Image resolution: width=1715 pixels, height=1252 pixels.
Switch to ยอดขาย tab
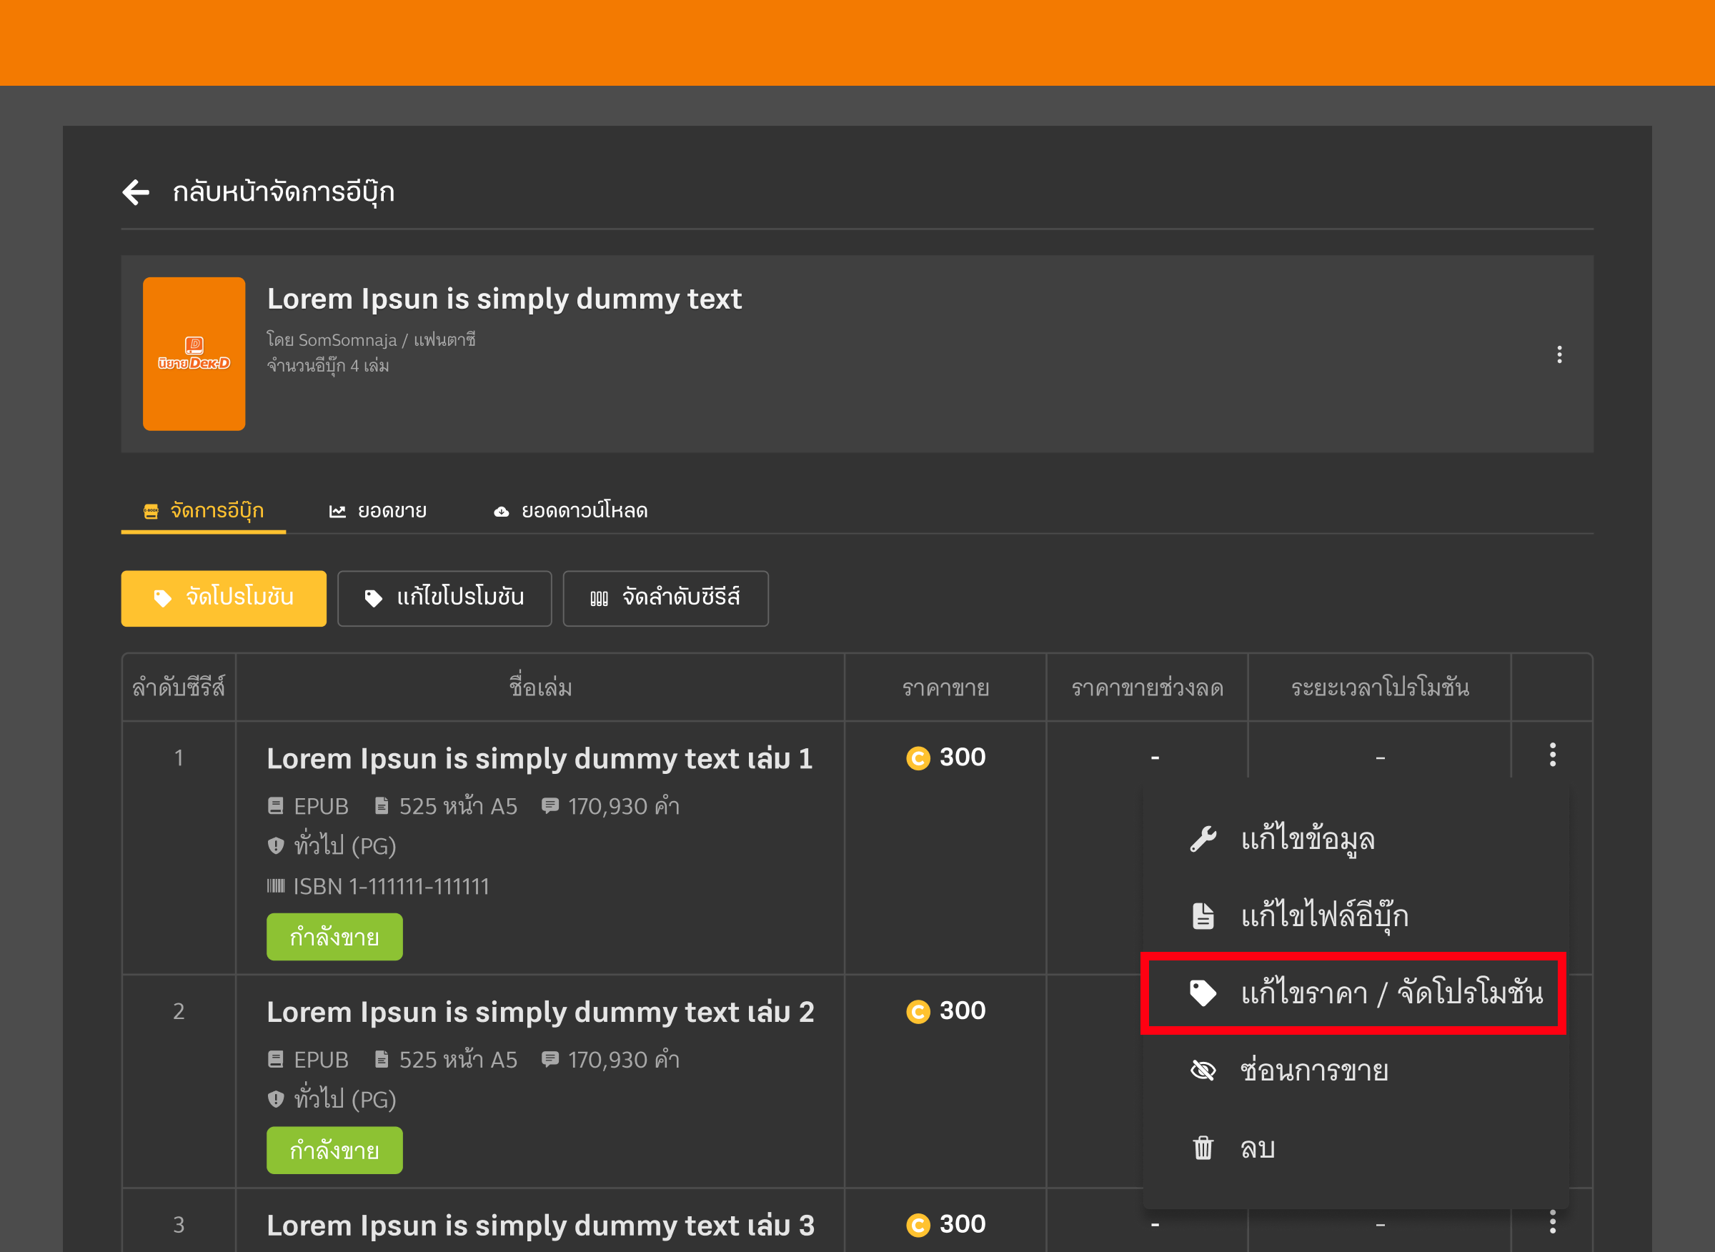tap(377, 511)
